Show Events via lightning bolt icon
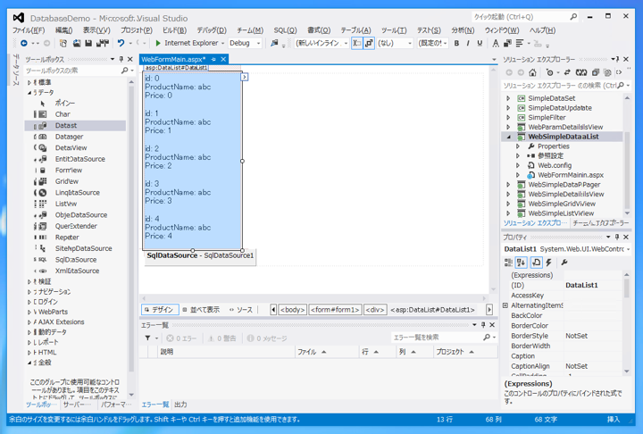This screenshot has height=434, width=643. [x=549, y=263]
